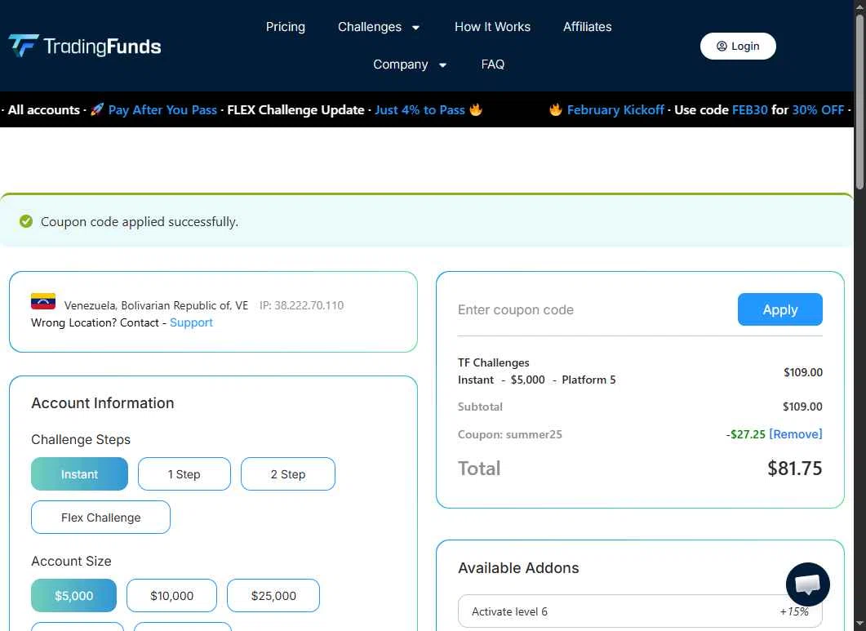Click the rocket emoji in the banner
Screen dimensions: 866x631
[97, 109]
